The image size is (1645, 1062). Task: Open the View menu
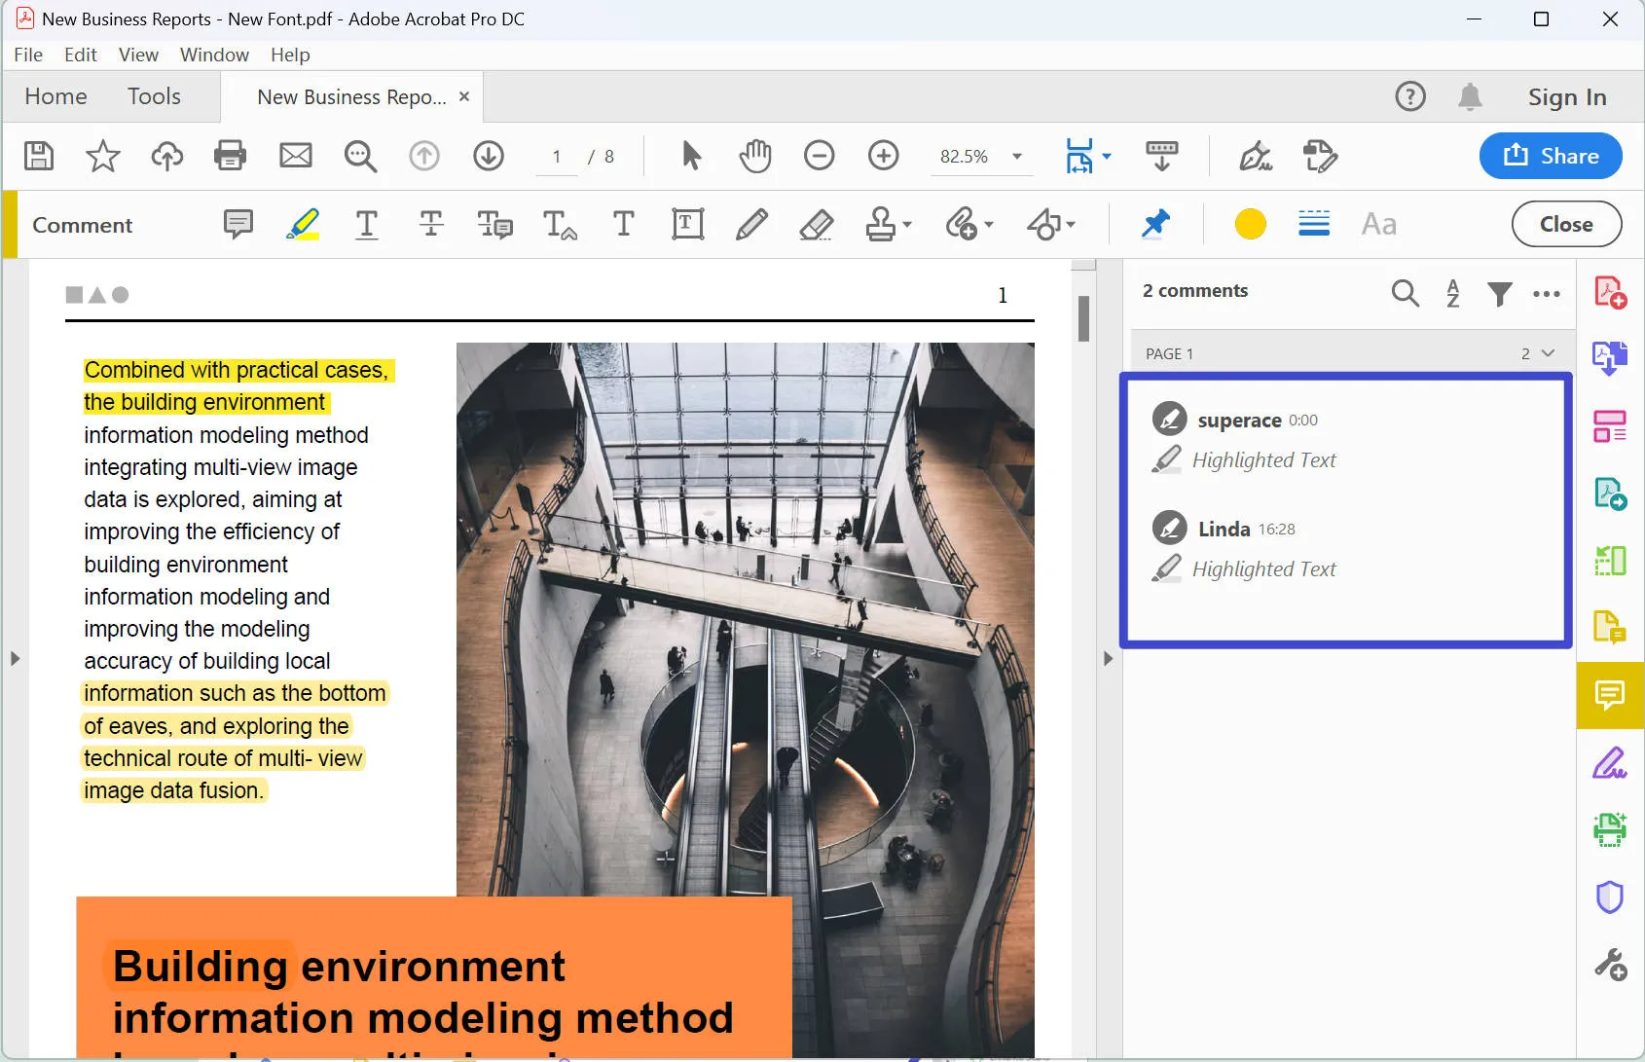[x=138, y=55]
